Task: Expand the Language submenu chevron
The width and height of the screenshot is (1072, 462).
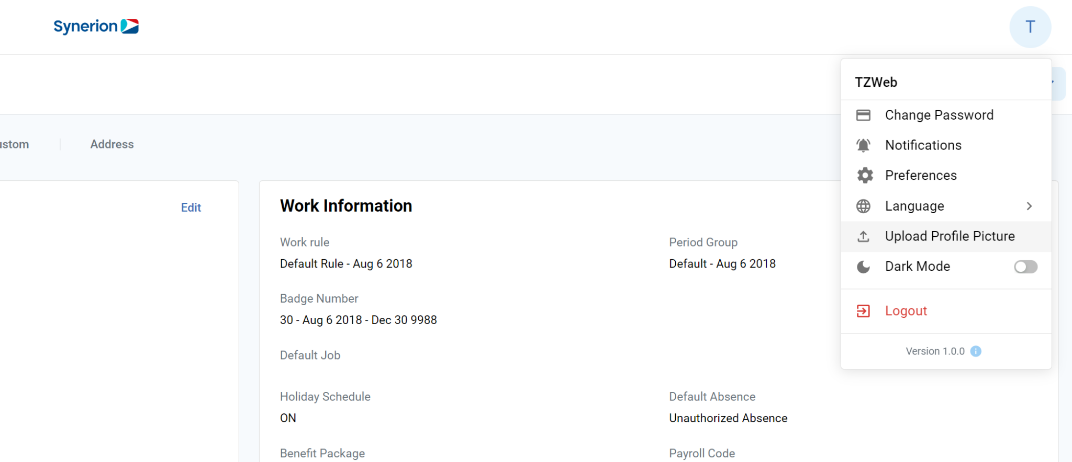Action: (1029, 206)
